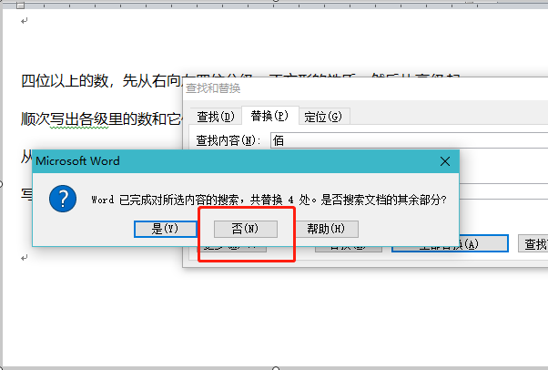Viewport: 548px width, 370px height.
Task: Switch to the 查找(D) tab
Action: pos(215,117)
